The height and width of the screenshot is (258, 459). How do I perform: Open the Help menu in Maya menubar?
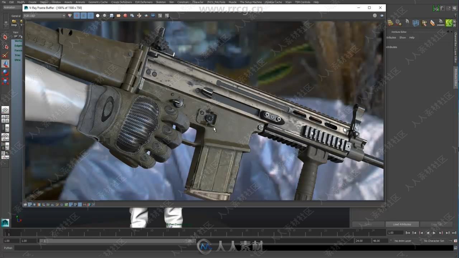316,2
